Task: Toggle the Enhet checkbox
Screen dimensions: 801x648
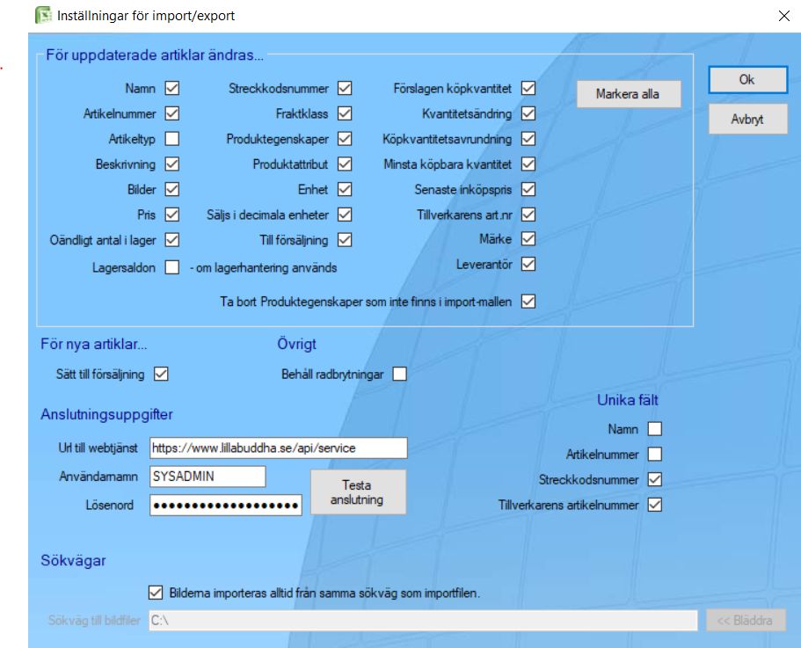Action: pos(345,189)
